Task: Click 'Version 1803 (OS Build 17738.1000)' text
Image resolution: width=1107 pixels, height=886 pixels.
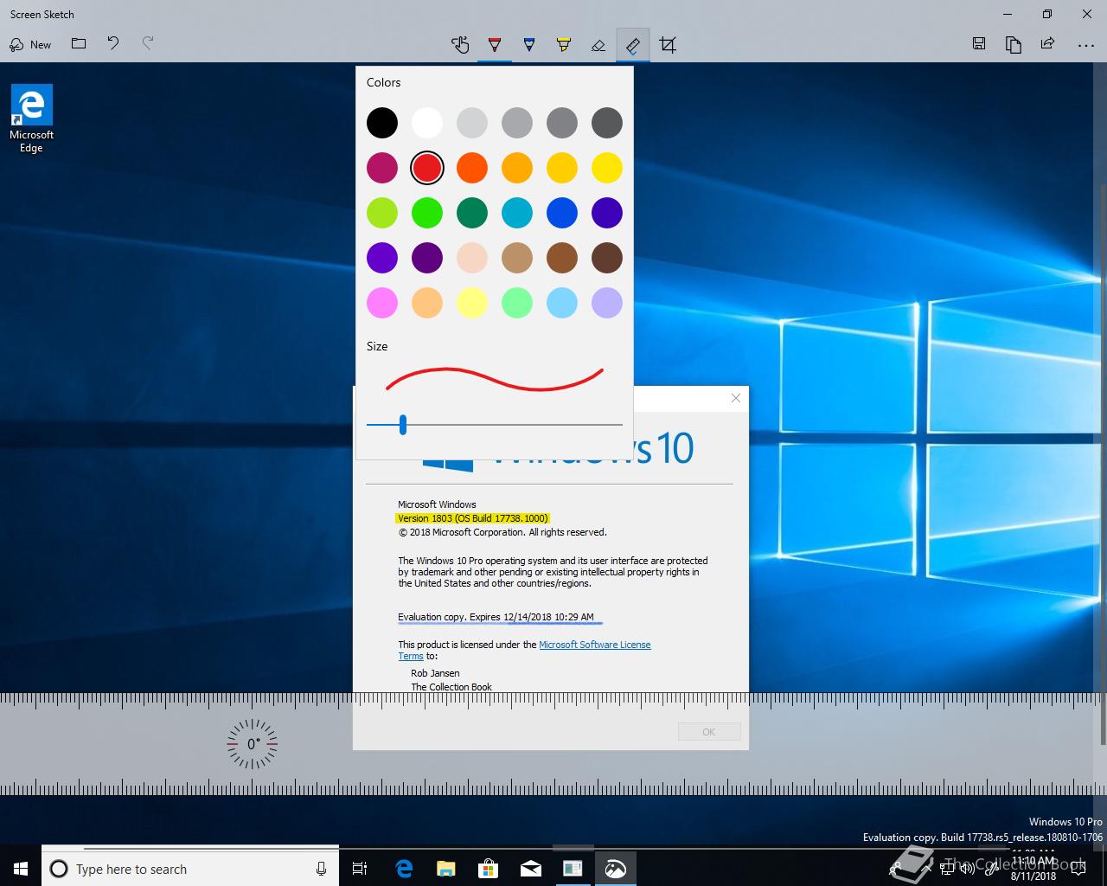Action: (x=473, y=518)
